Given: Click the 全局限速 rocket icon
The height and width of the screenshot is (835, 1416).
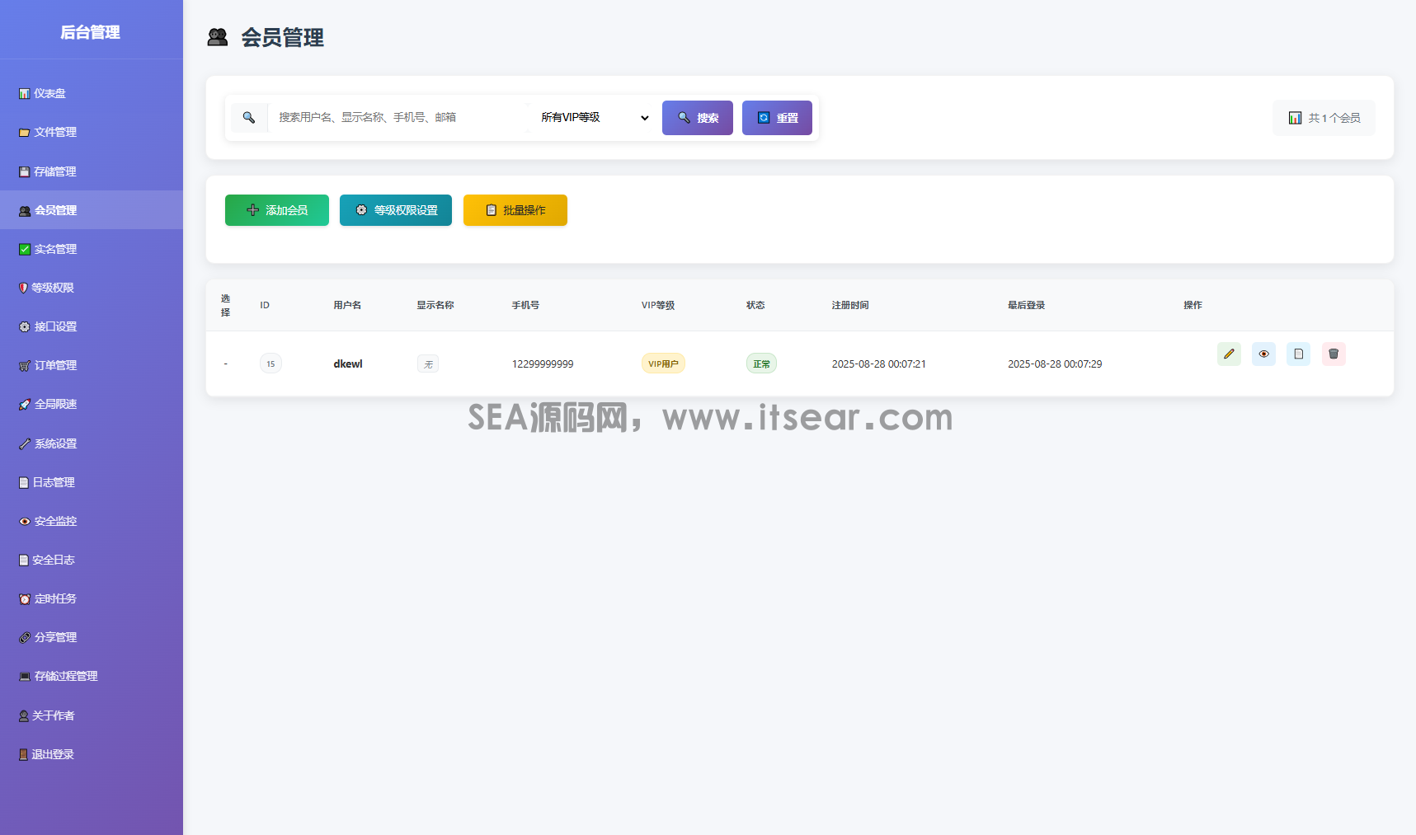Looking at the screenshot, I should pos(25,405).
